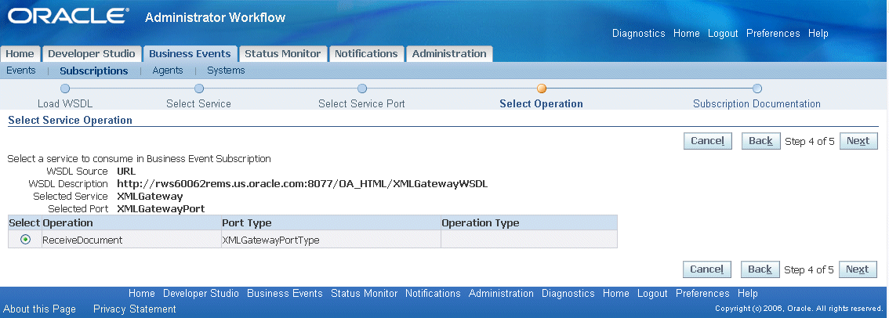Click the Select Service Port step circle

(362, 89)
